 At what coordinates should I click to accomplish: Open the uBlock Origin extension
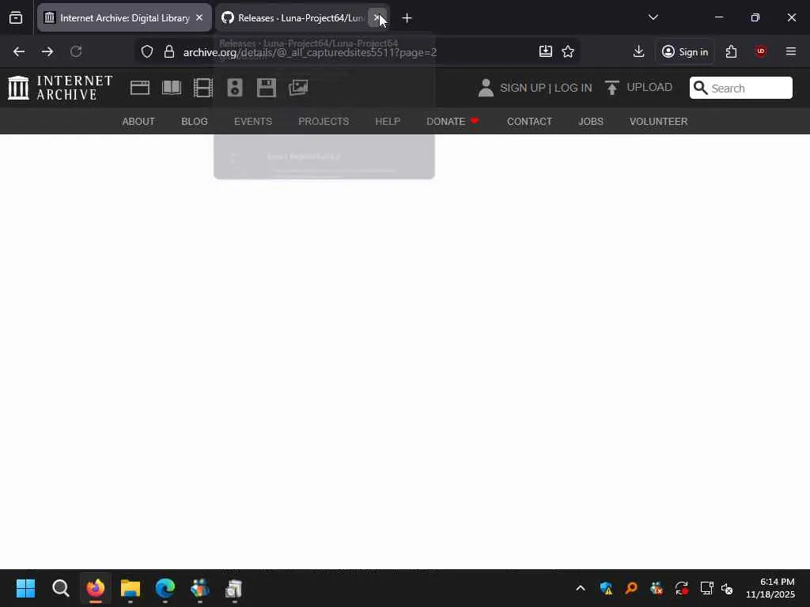pos(760,51)
